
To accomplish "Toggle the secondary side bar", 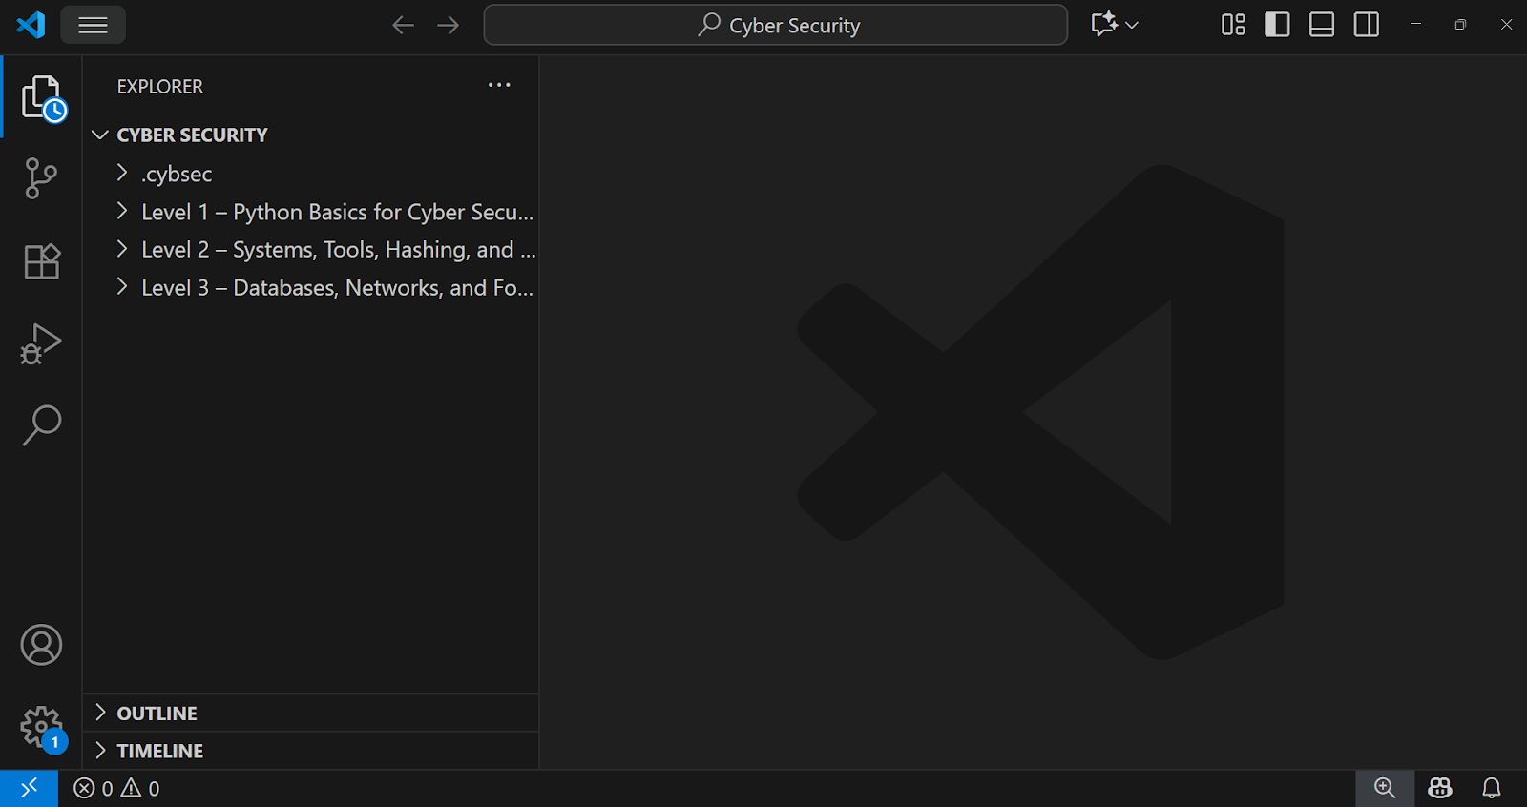I will (1367, 25).
